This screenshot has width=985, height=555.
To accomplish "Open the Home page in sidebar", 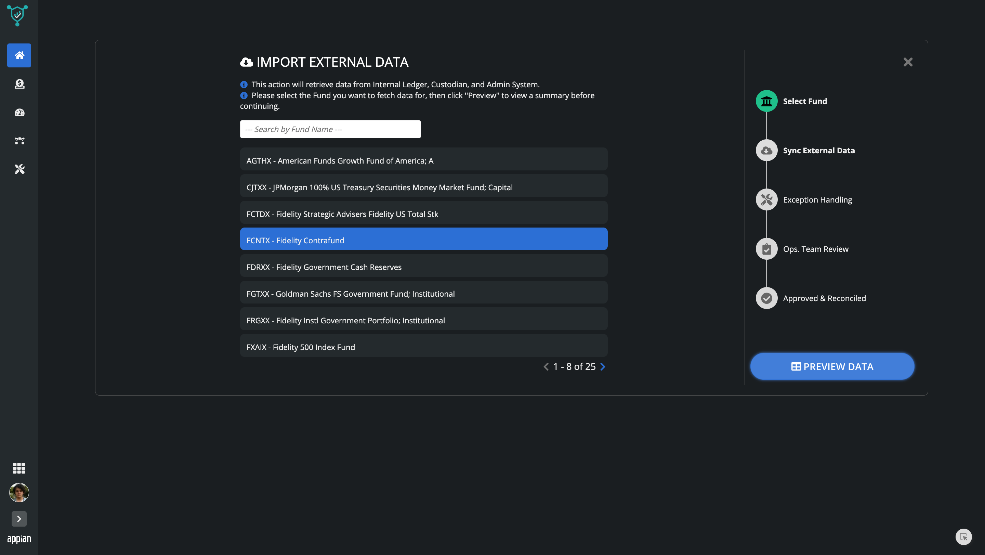I will coord(19,55).
